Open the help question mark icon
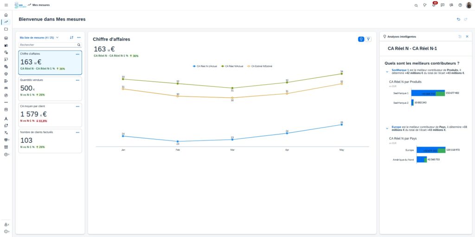475x237 pixels. pyautogui.click(x=460, y=5)
